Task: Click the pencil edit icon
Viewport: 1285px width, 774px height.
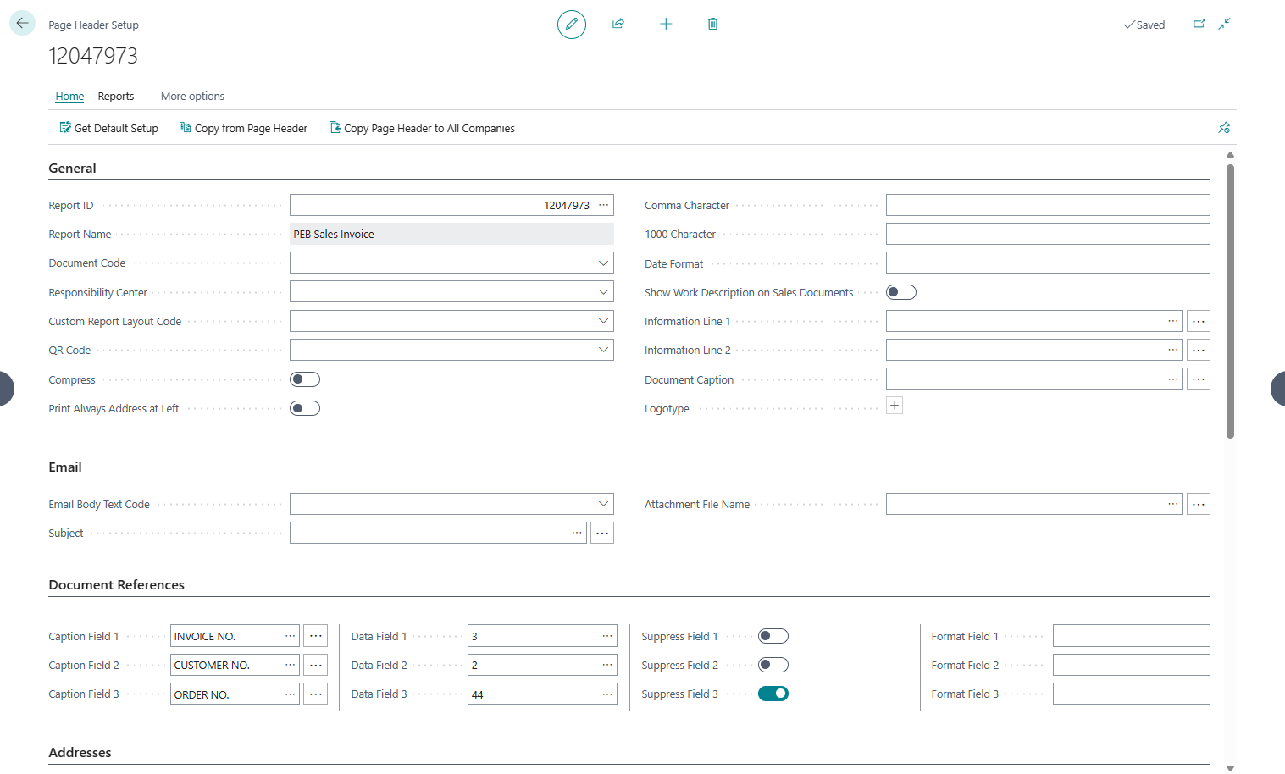Action: pos(572,25)
